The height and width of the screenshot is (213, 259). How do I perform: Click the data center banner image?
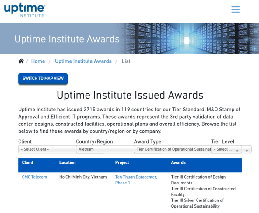click(x=189, y=39)
